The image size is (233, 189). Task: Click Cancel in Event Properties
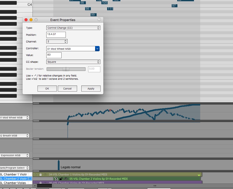tap(67, 88)
